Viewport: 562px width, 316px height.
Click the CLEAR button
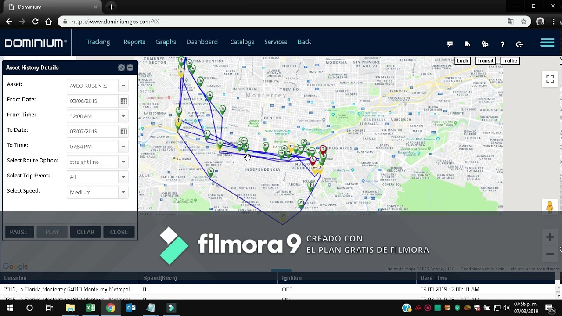point(85,232)
